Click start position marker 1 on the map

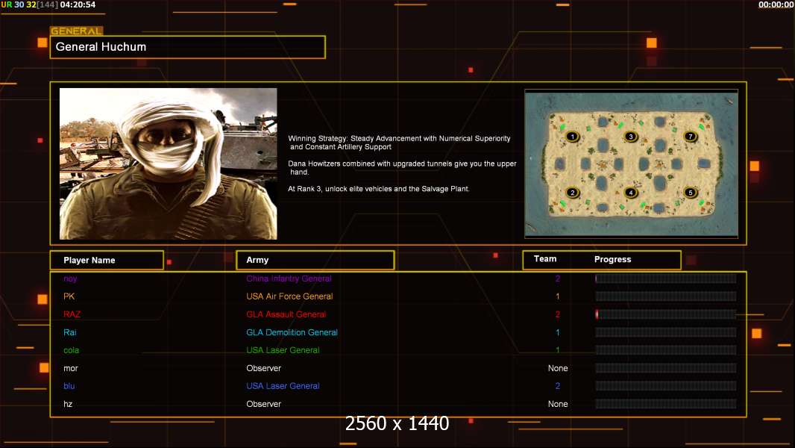coord(571,137)
